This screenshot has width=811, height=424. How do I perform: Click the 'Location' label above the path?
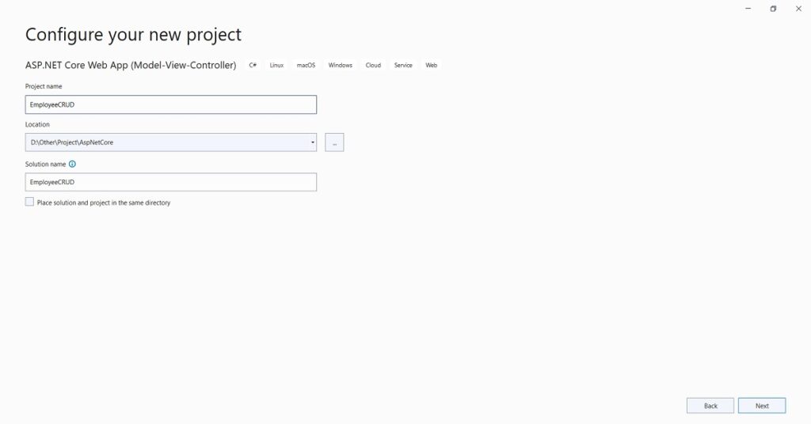pyautogui.click(x=37, y=125)
